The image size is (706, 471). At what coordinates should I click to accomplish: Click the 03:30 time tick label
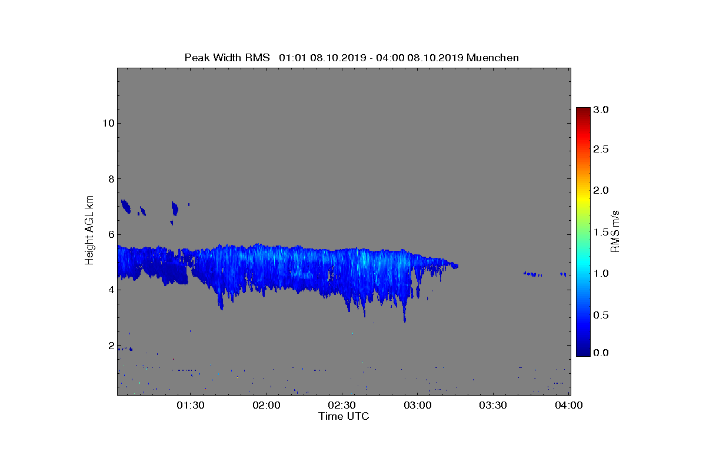[x=494, y=406]
